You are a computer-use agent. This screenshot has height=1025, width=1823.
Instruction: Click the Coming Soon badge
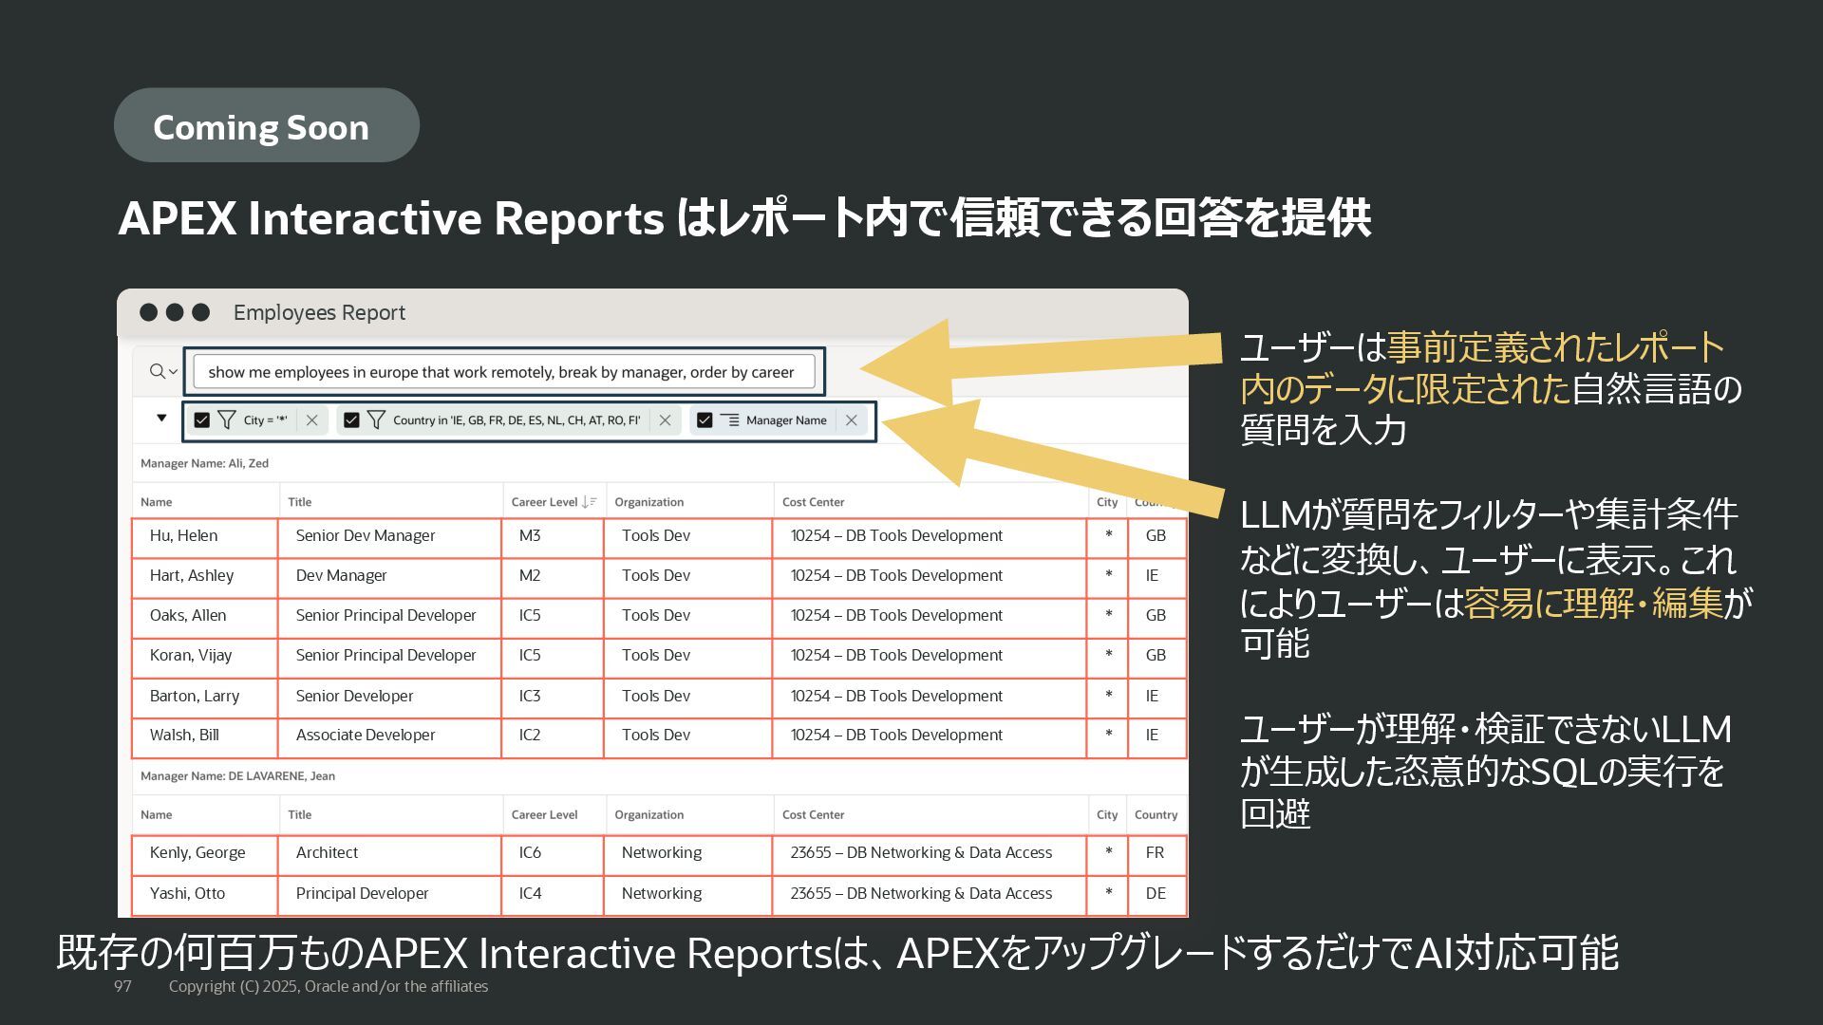(x=266, y=126)
